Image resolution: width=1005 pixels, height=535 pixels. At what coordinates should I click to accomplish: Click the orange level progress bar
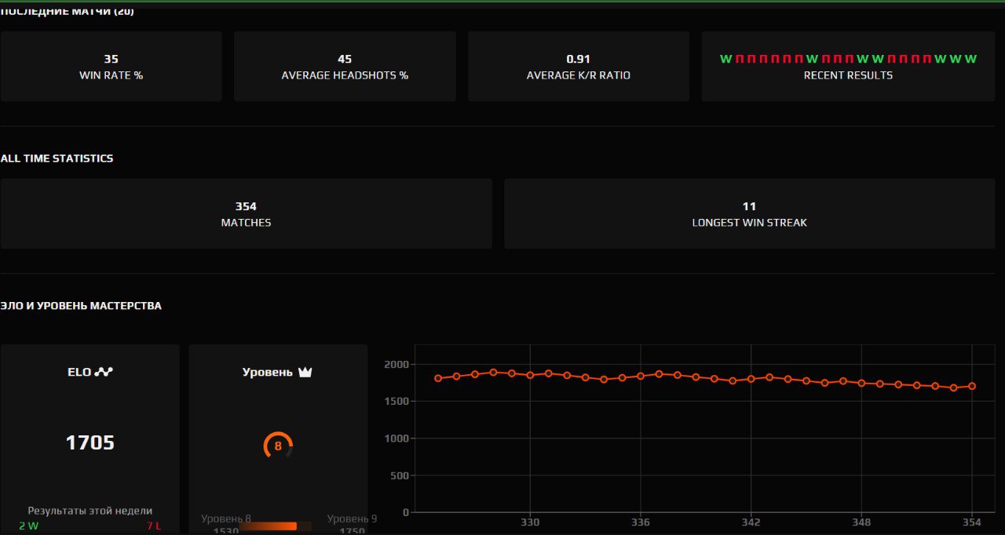click(269, 526)
